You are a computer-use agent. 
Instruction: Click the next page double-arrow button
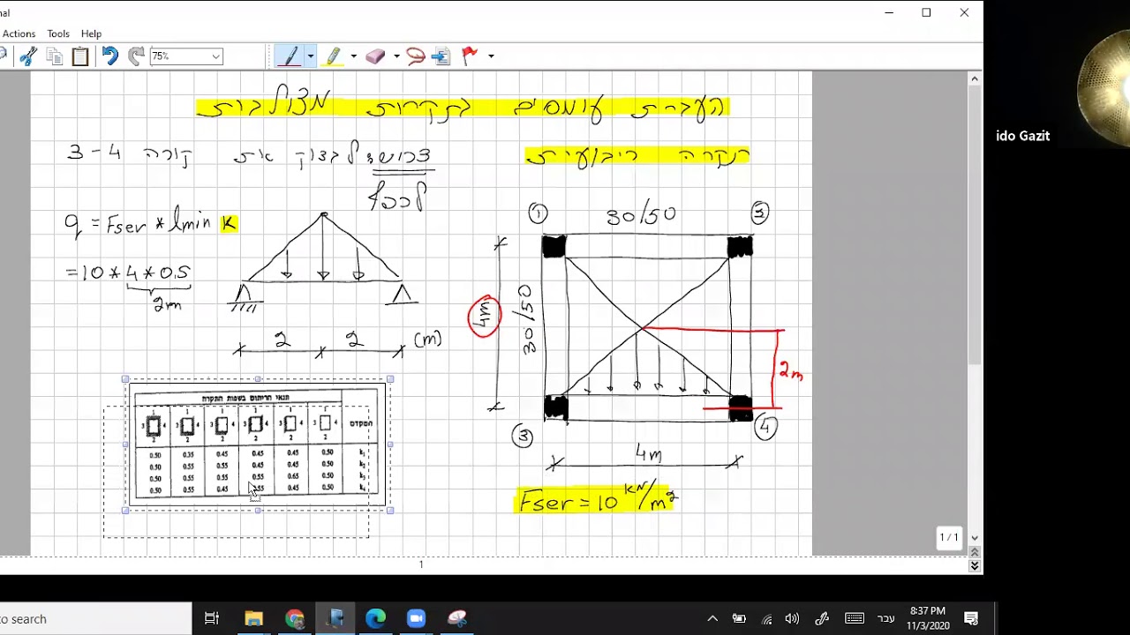975,566
